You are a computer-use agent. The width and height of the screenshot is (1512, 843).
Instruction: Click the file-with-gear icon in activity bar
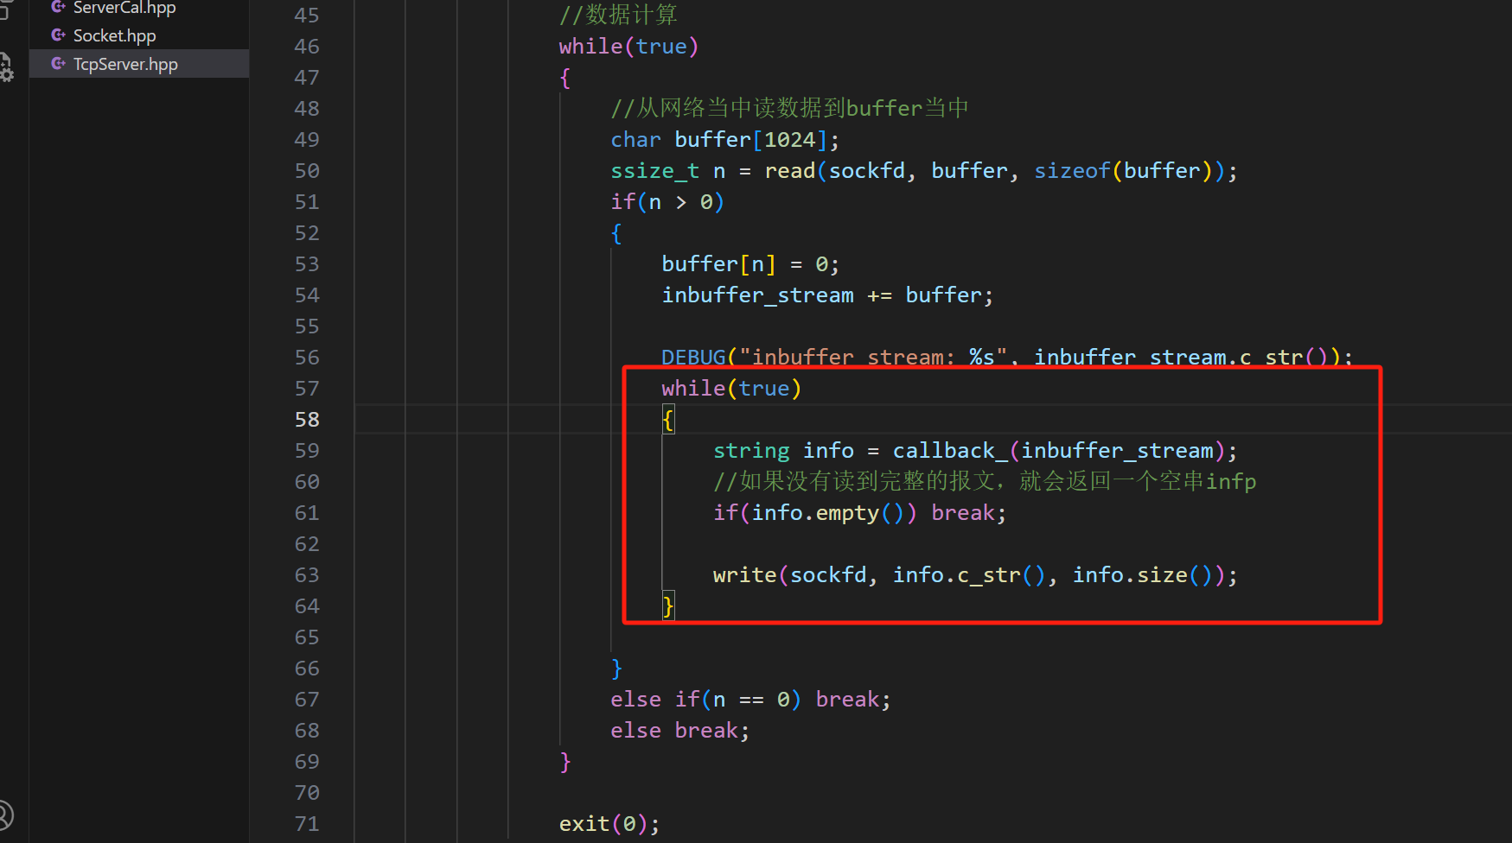5,67
